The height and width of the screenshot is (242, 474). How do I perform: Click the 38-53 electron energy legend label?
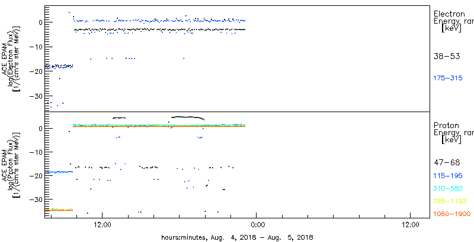click(x=447, y=56)
